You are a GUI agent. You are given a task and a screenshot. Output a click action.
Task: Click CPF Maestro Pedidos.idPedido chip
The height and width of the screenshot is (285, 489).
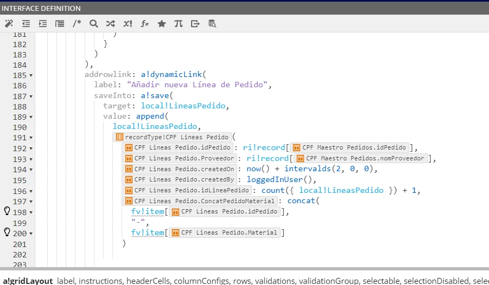click(350, 147)
